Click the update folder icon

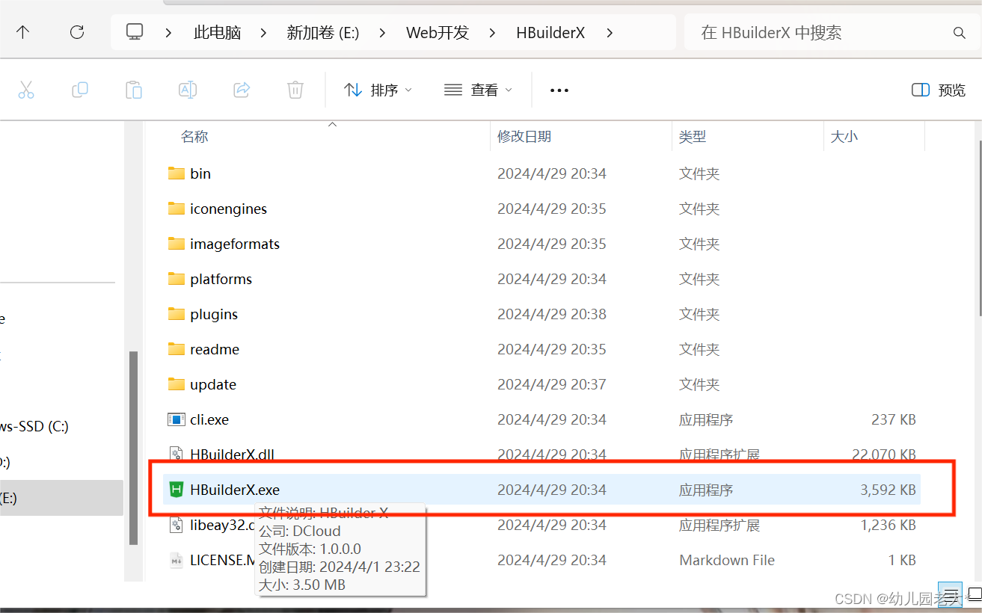coord(177,384)
